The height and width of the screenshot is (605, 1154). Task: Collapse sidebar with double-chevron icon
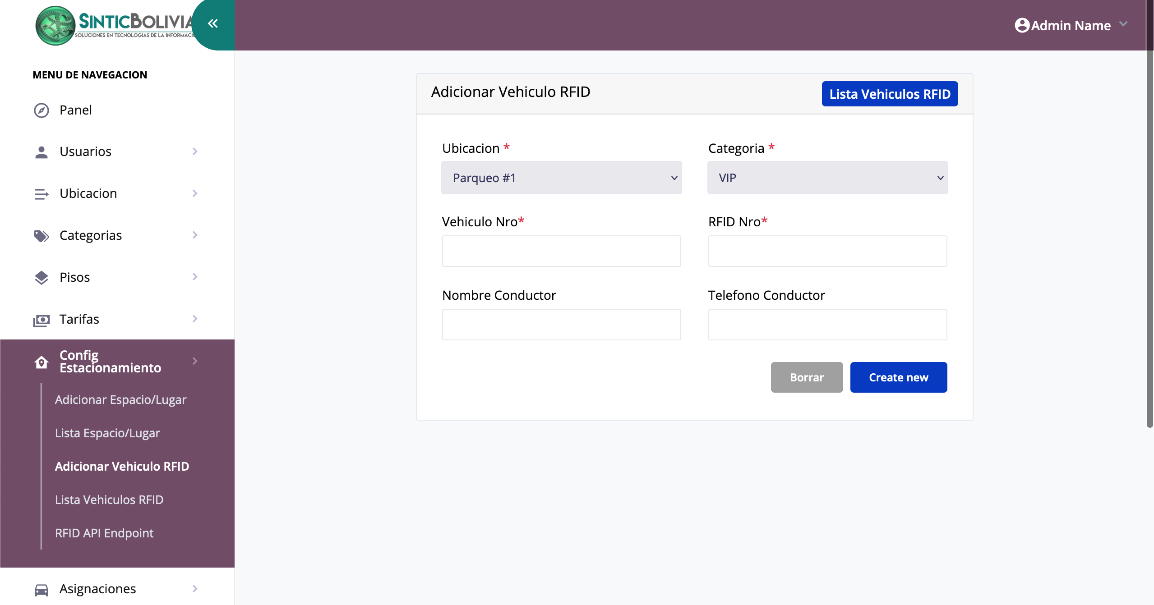(x=213, y=23)
